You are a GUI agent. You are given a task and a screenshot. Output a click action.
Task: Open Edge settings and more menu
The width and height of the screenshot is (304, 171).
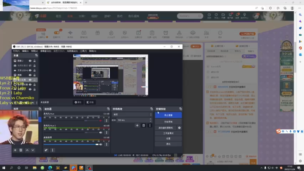click(299, 8)
